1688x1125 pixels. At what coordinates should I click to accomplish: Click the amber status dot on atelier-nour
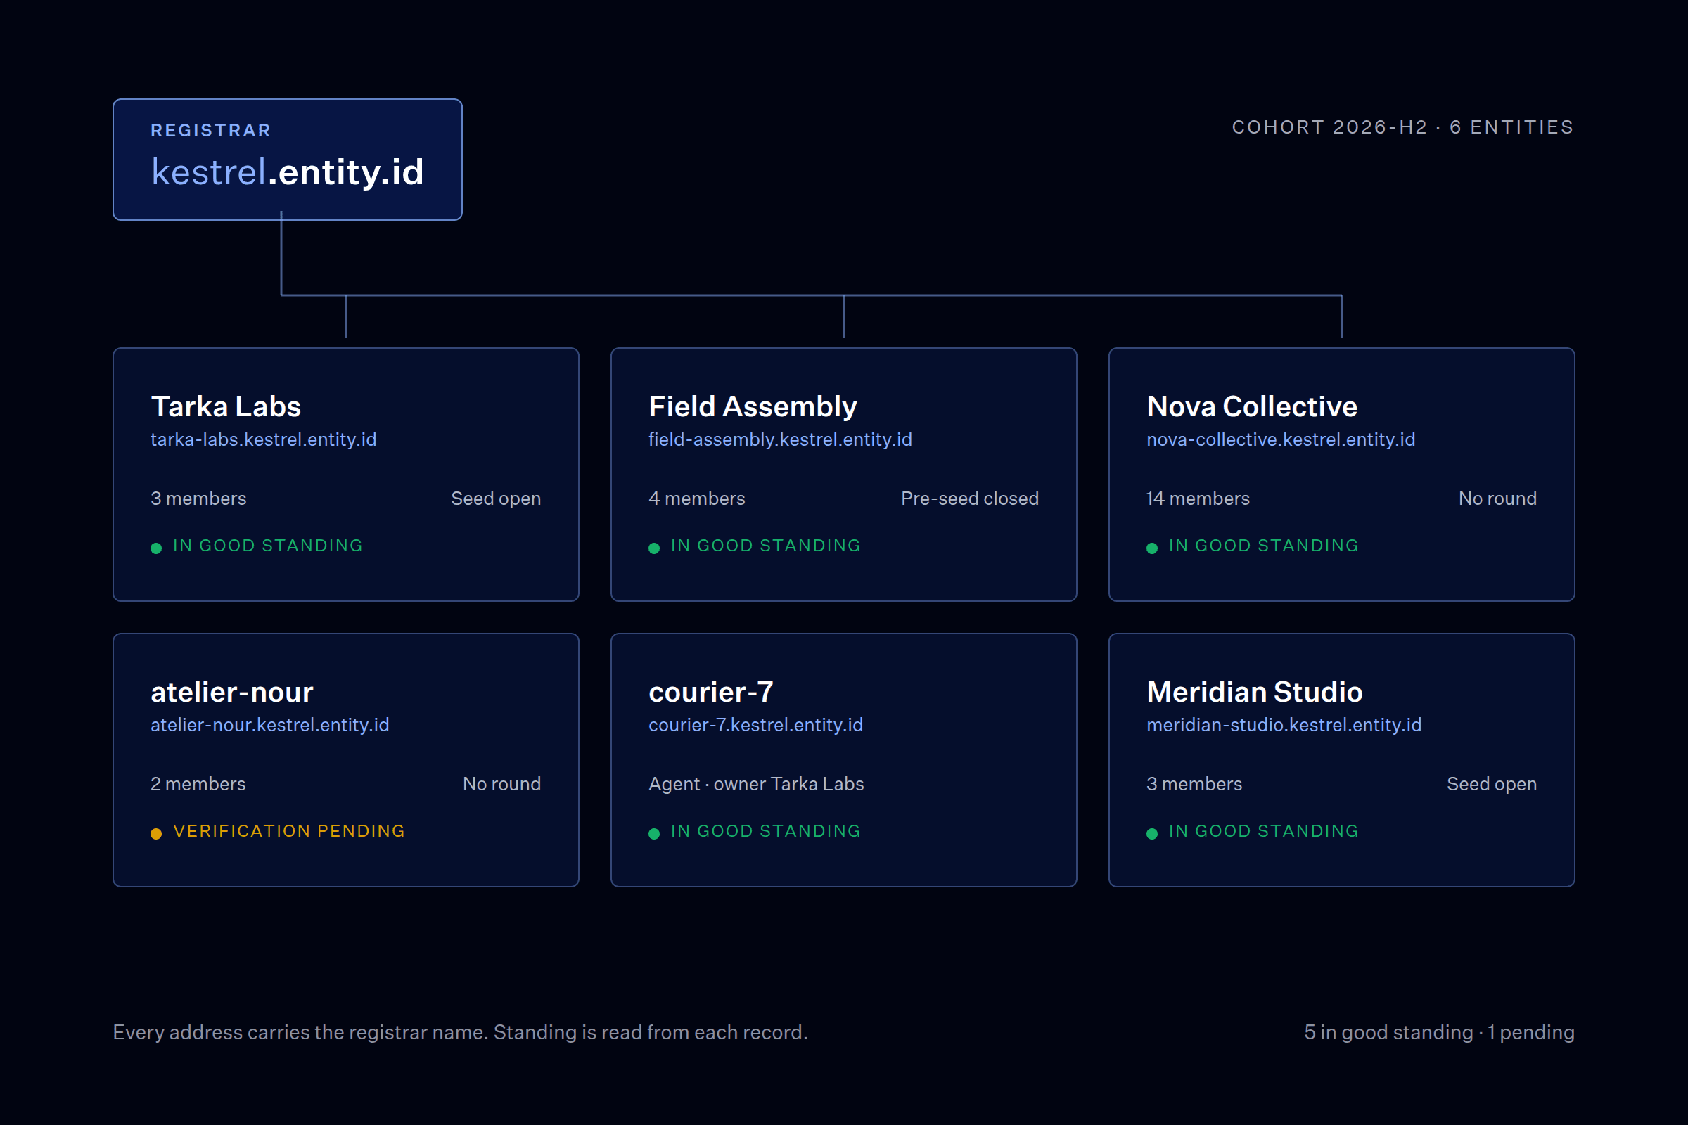tap(155, 833)
